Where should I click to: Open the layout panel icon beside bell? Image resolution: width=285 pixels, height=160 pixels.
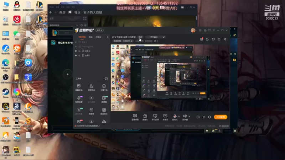pos(213,39)
